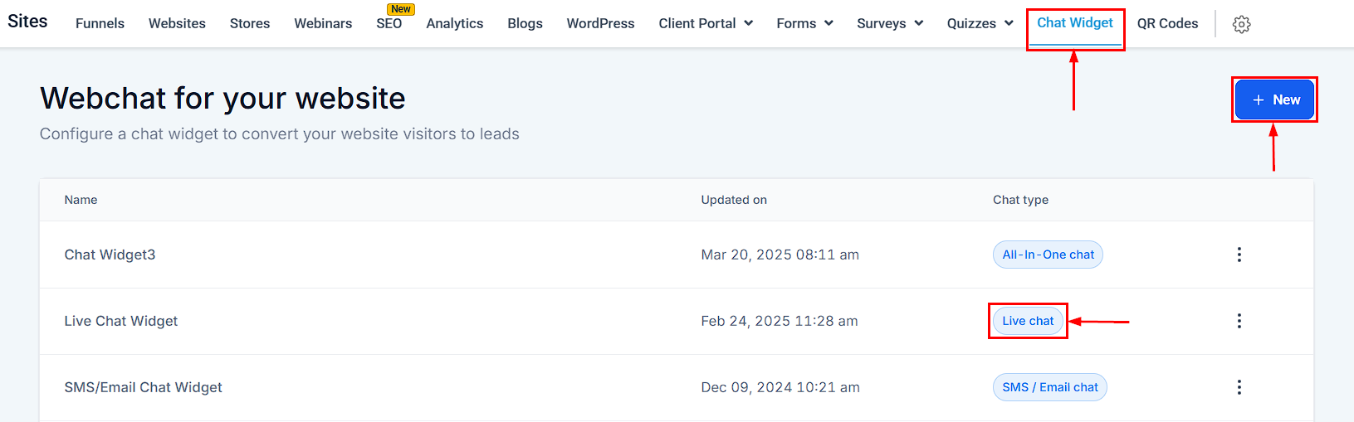Expand the Surveys dropdown menu

890,23
